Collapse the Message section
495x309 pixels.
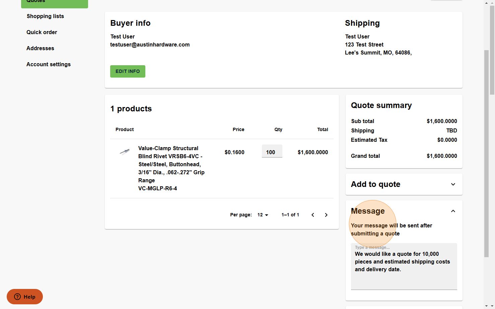[x=453, y=211]
